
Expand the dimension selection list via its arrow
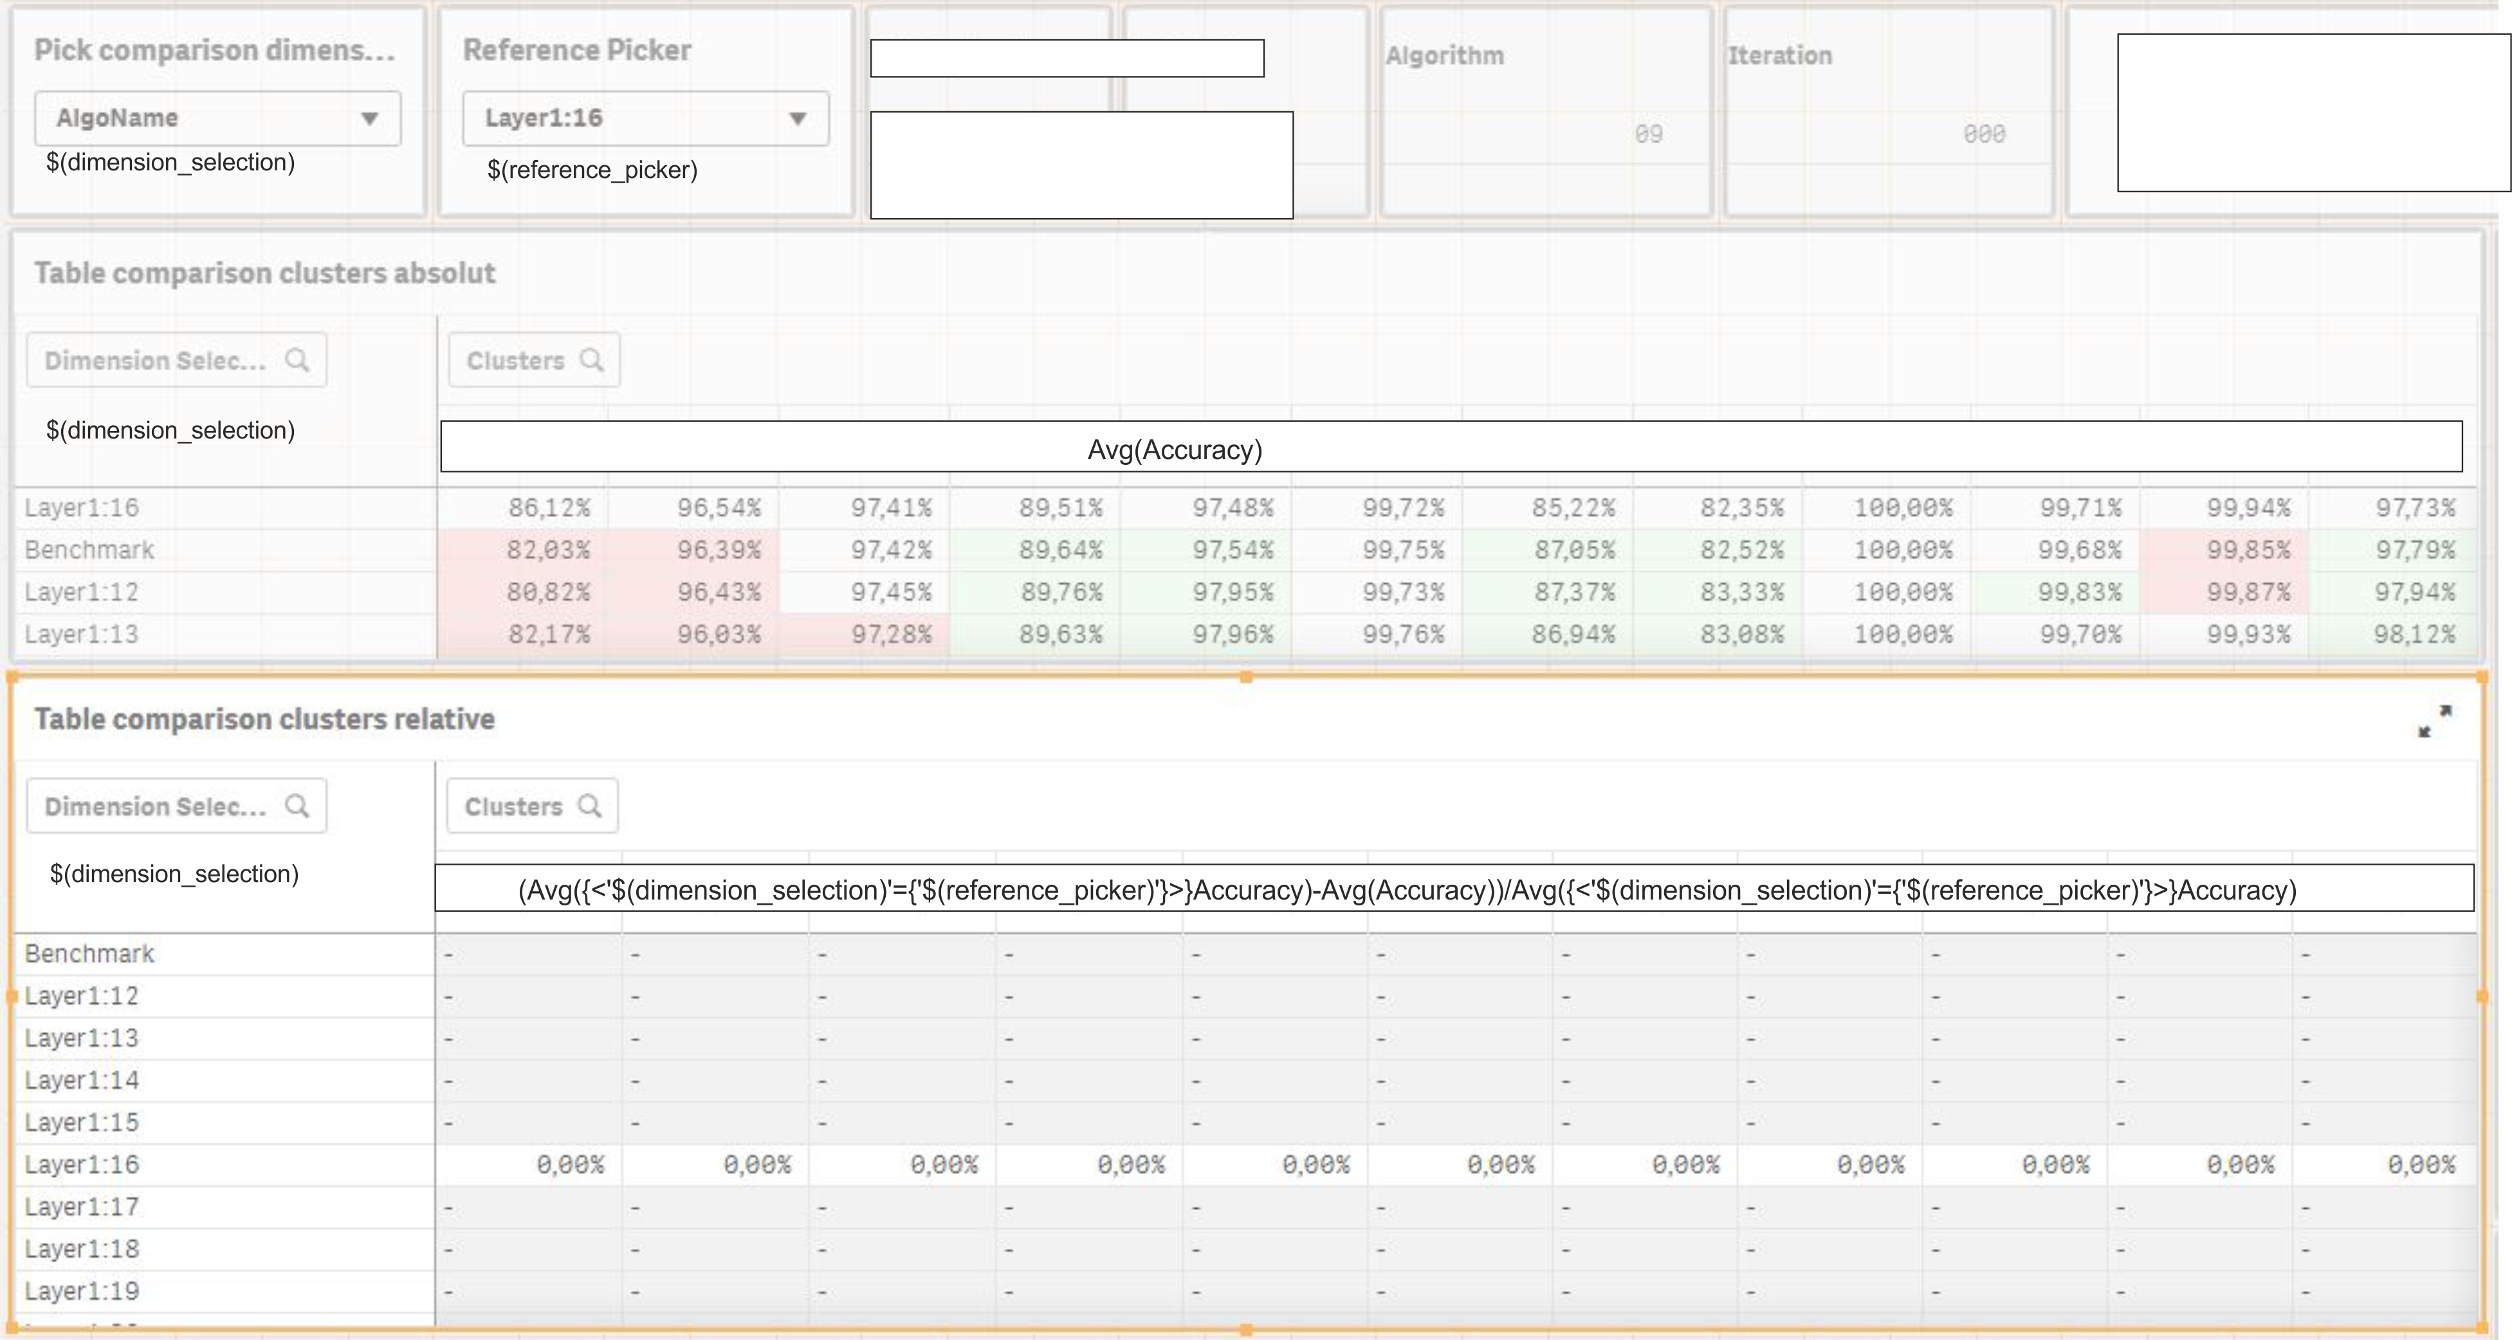(371, 118)
